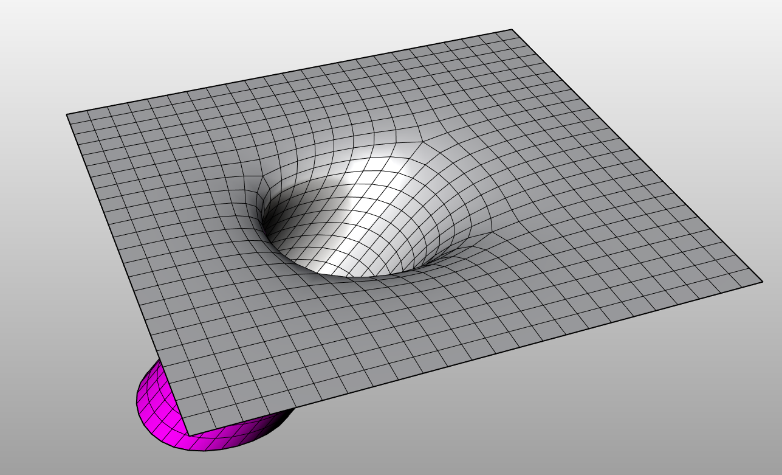Click the irregular vertex behind the depression
The width and height of the screenshot is (782, 475).
(422, 140)
